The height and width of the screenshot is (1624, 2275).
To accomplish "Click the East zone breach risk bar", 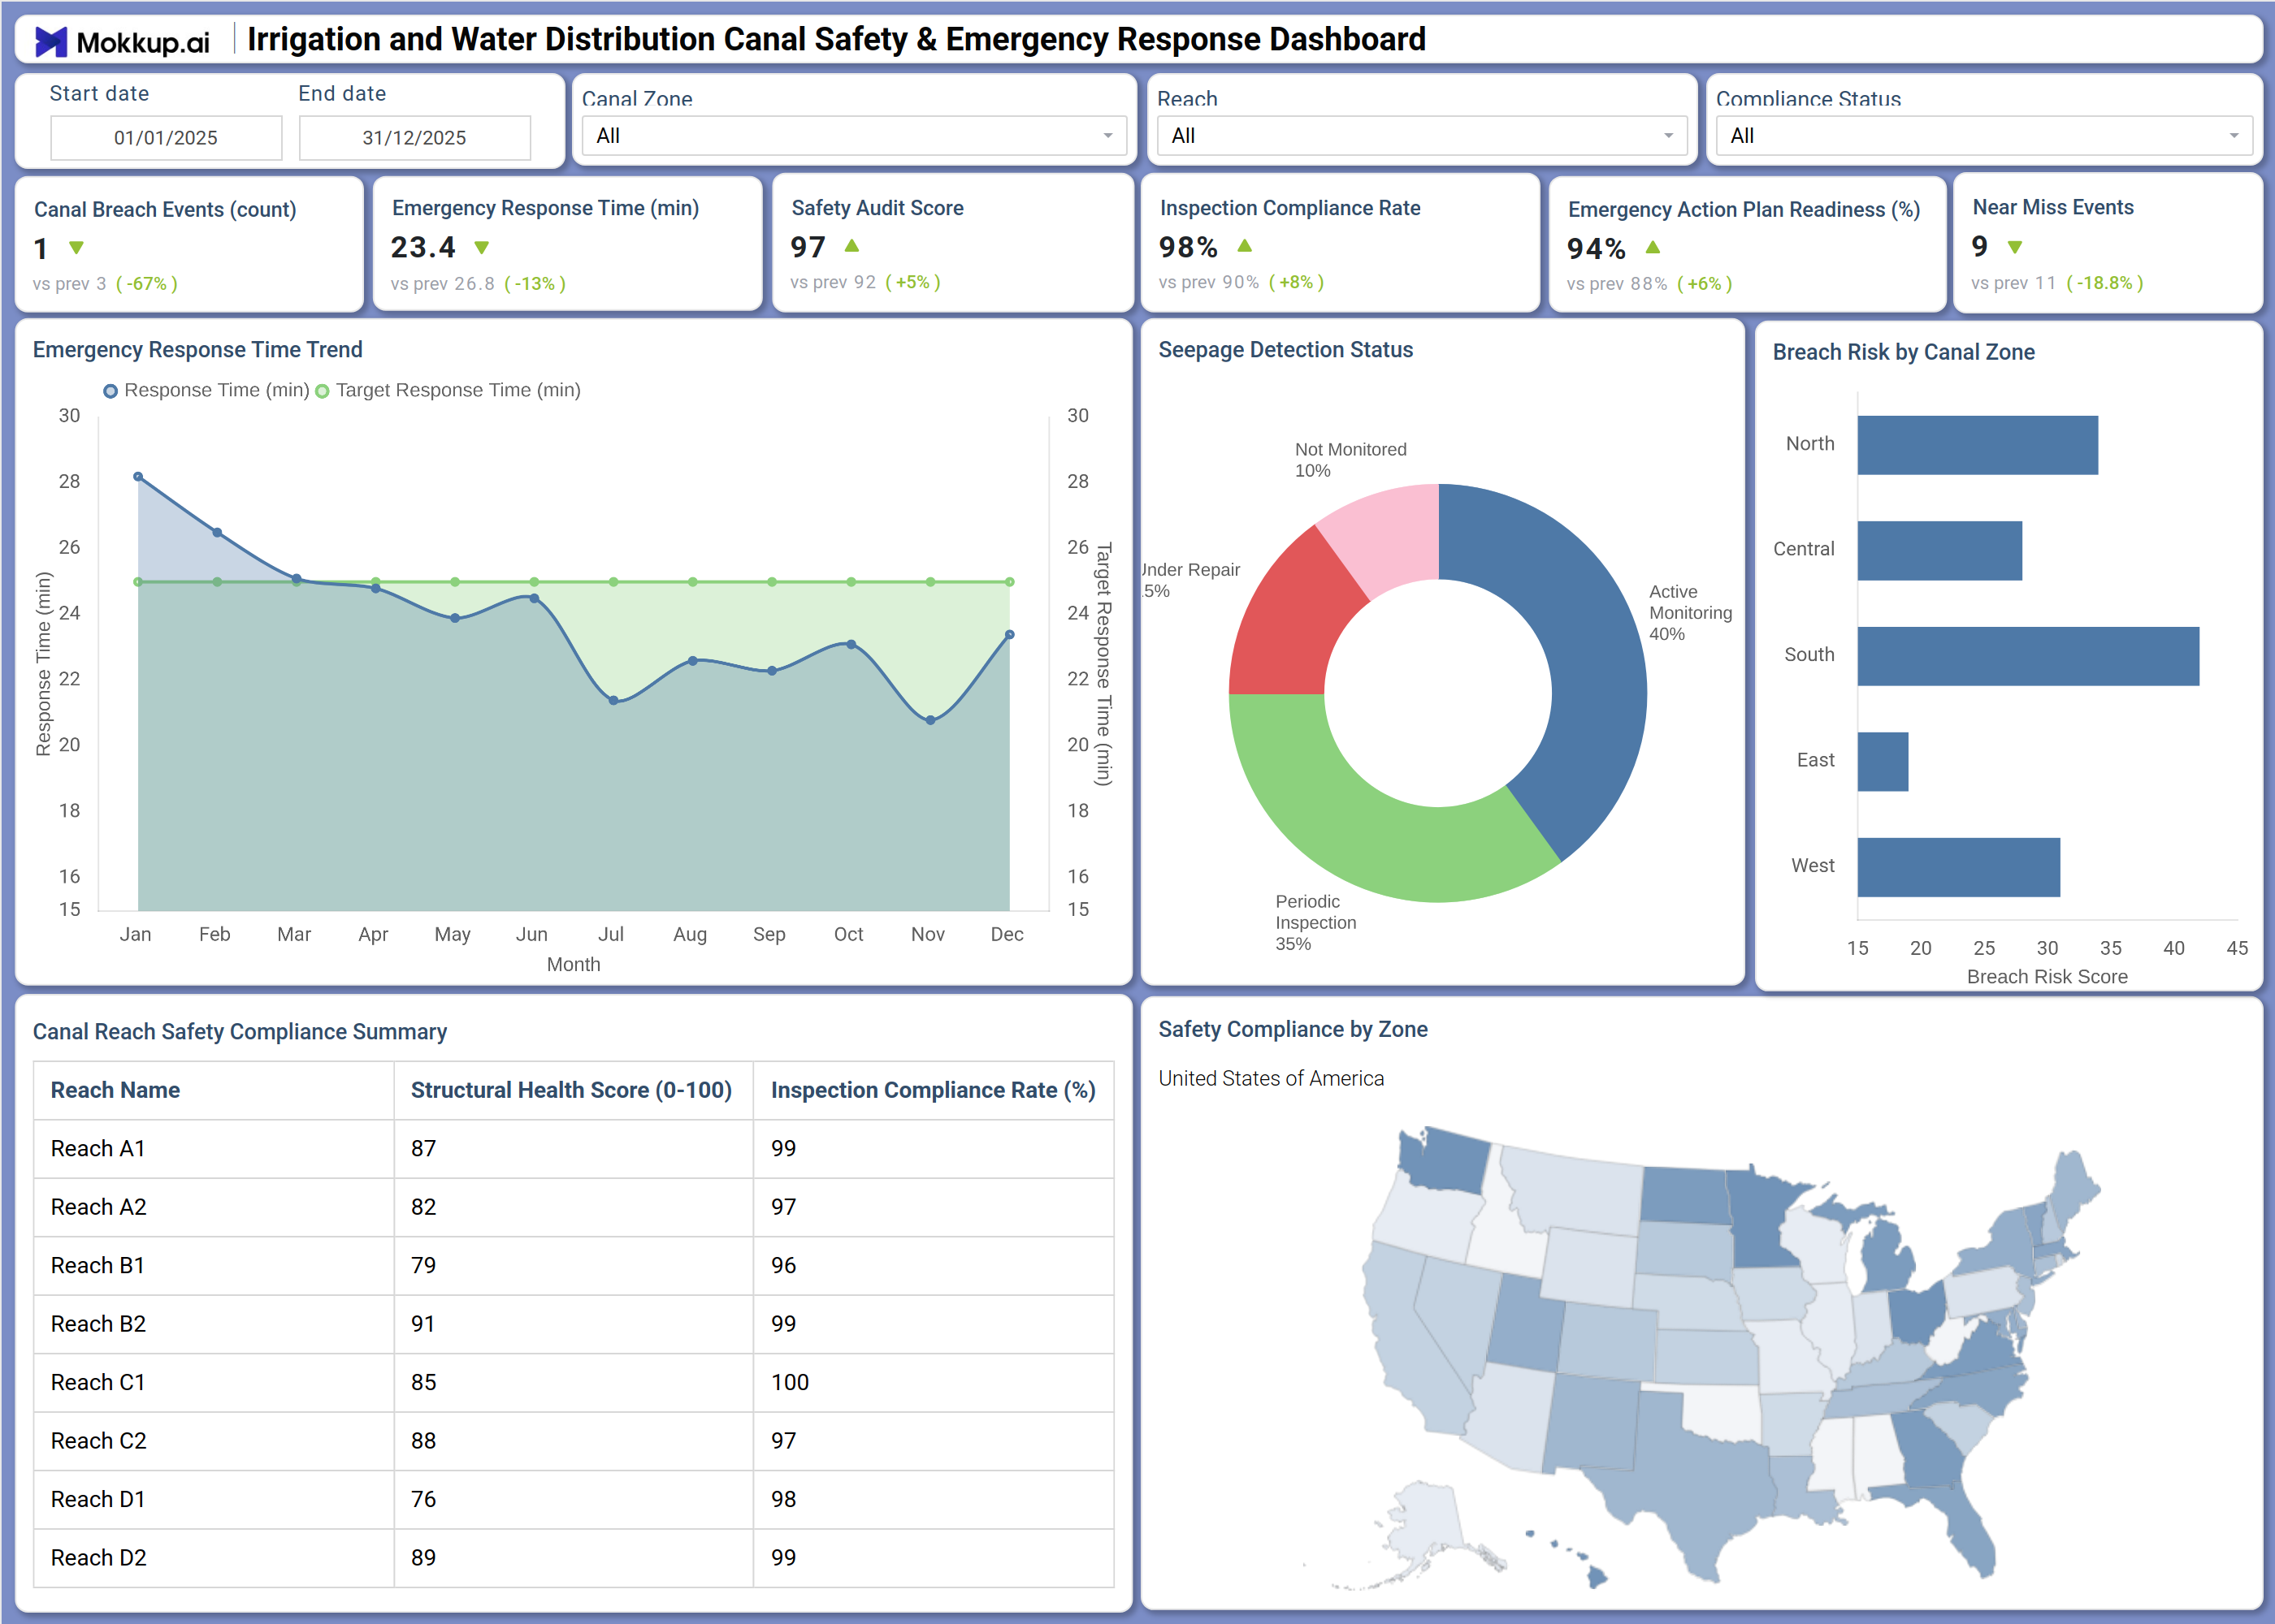I will click(1883, 762).
